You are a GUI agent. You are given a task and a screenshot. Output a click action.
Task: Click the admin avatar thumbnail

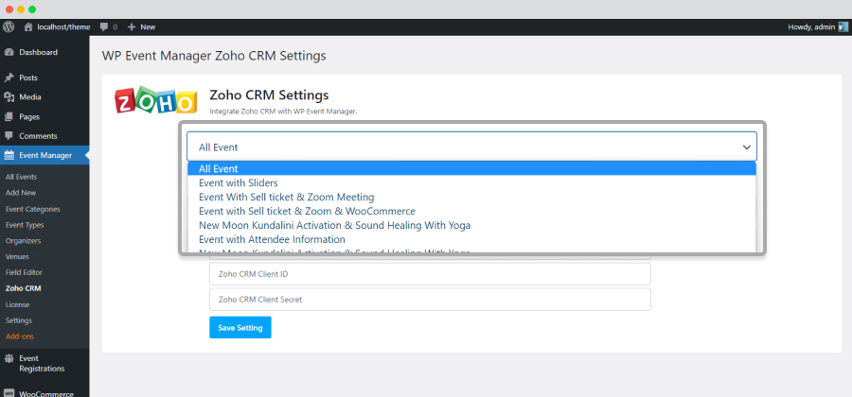point(843,26)
